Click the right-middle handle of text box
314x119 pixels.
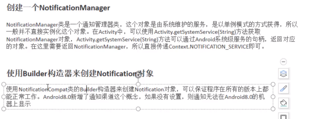pos(273,97)
